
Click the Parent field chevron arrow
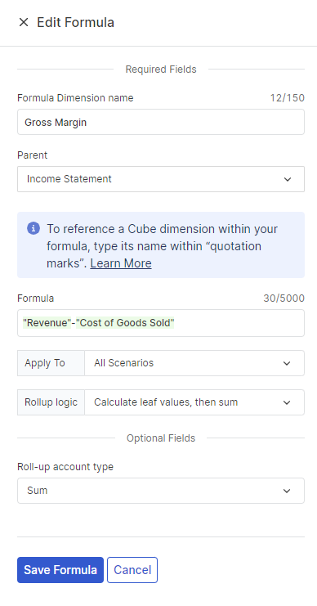[288, 179]
